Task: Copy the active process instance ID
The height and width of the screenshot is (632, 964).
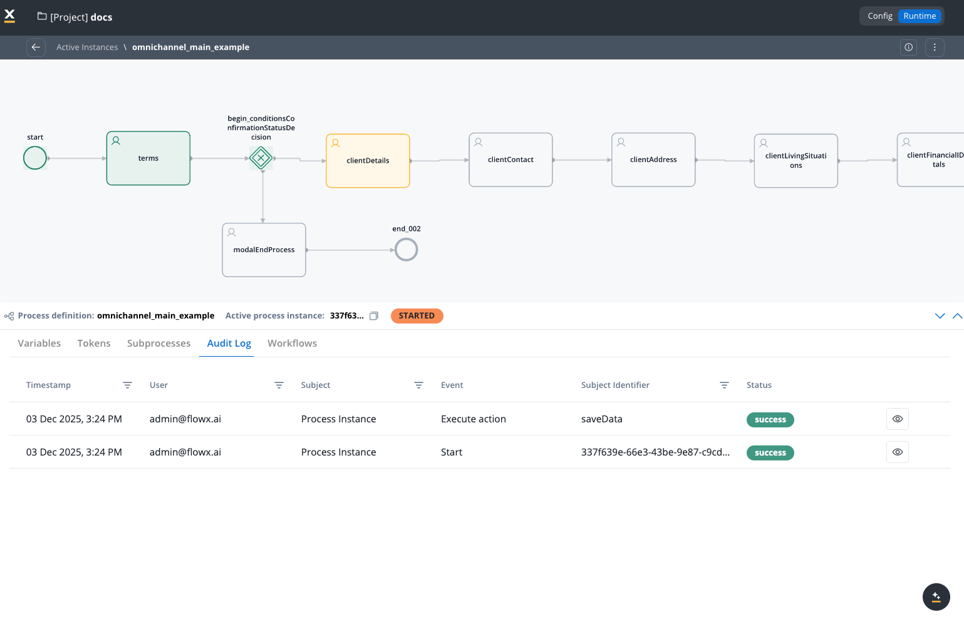Action: [374, 316]
